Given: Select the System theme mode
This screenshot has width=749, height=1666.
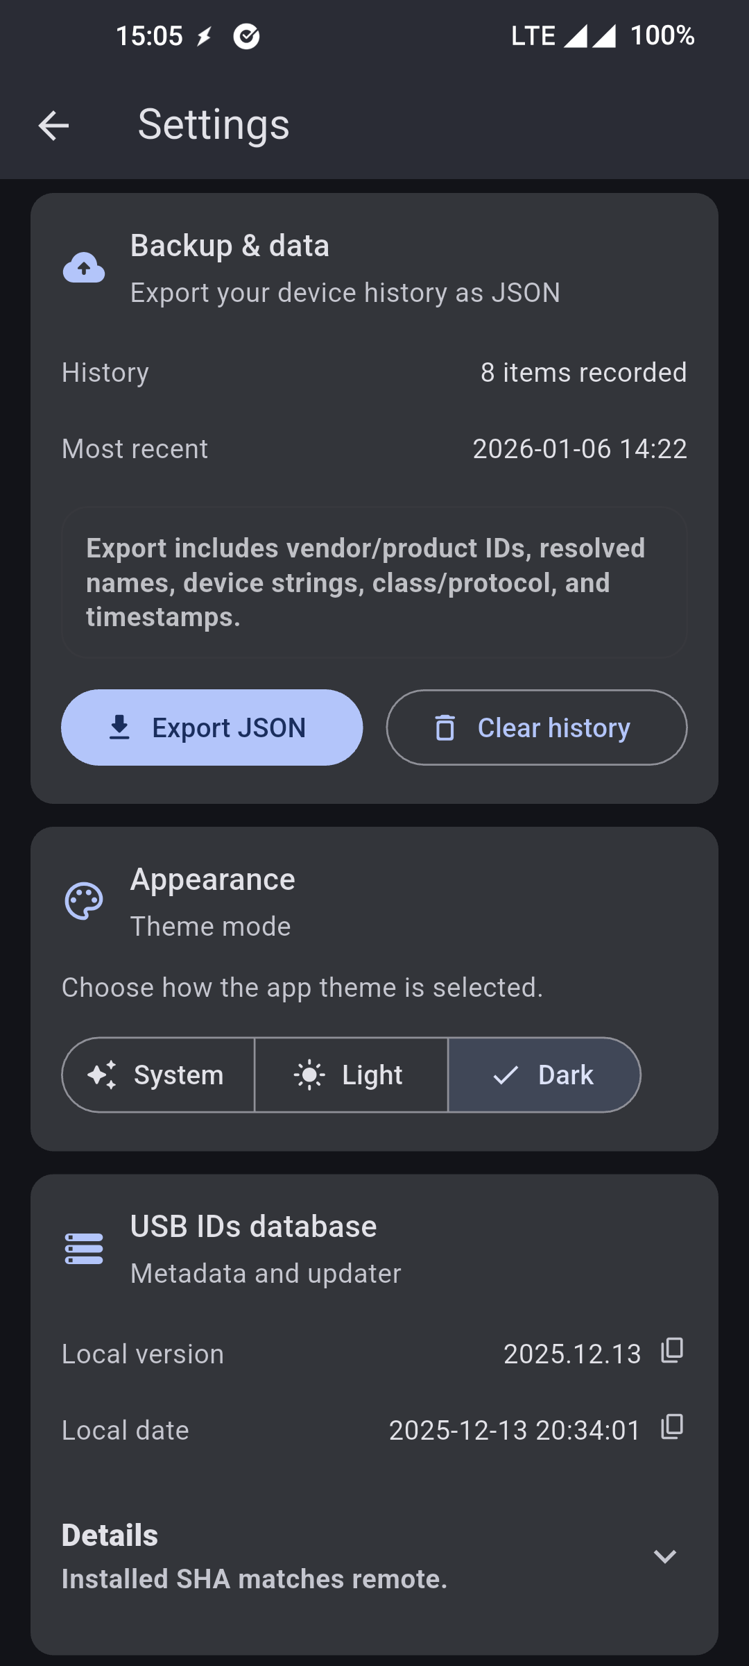Looking at the screenshot, I should click(x=158, y=1075).
